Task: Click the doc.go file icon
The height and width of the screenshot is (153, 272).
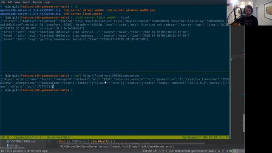Action: 8,145
